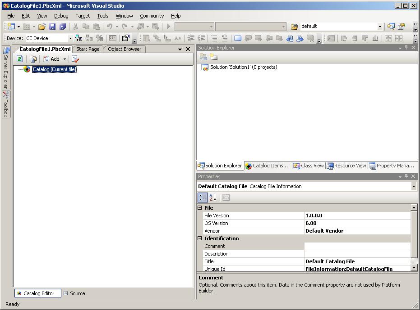
Task: Open the Toolbox side panel
Action: point(5,104)
